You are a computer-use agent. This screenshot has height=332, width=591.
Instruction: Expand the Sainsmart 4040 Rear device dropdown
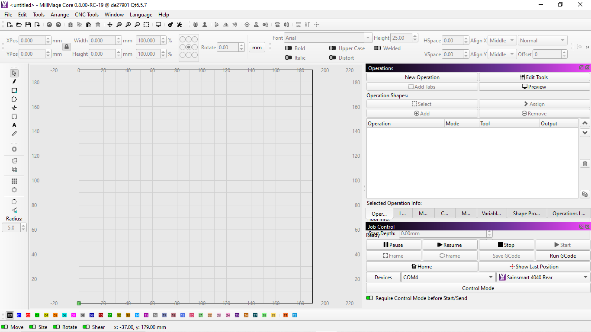[543, 278]
